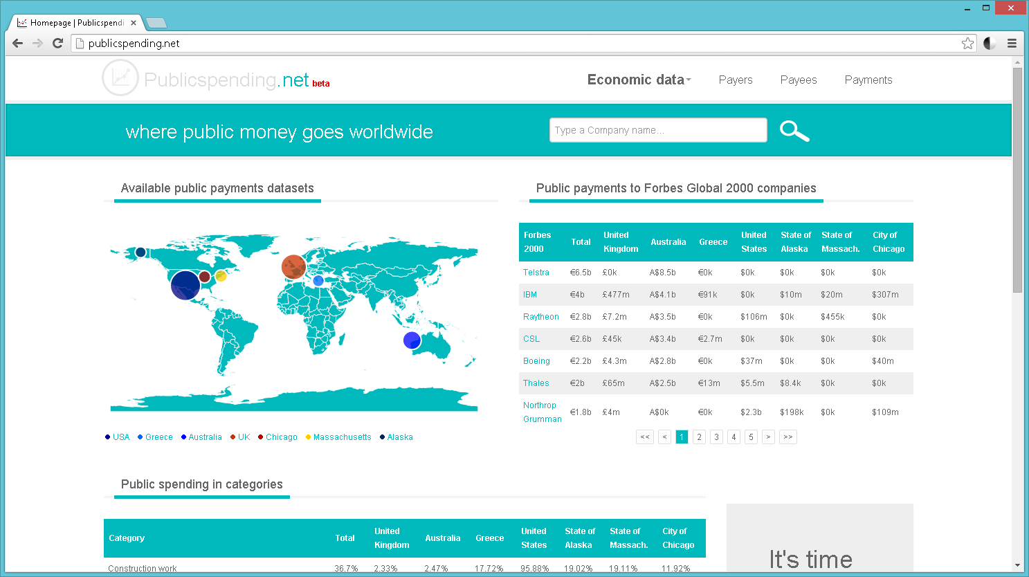Click the browser back arrow
This screenshot has width=1029, height=577.
click(18, 43)
